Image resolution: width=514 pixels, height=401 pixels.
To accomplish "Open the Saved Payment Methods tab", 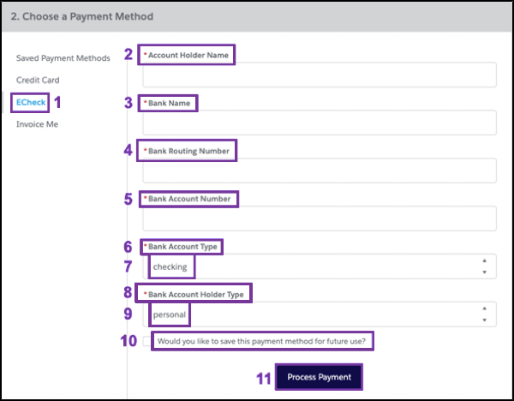I will pyautogui.click(x=63, y=58).
